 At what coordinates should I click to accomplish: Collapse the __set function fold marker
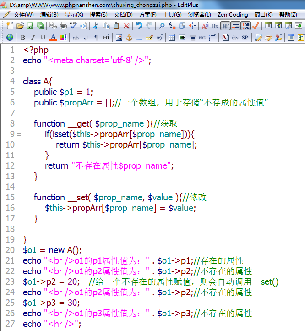[19, 197]
